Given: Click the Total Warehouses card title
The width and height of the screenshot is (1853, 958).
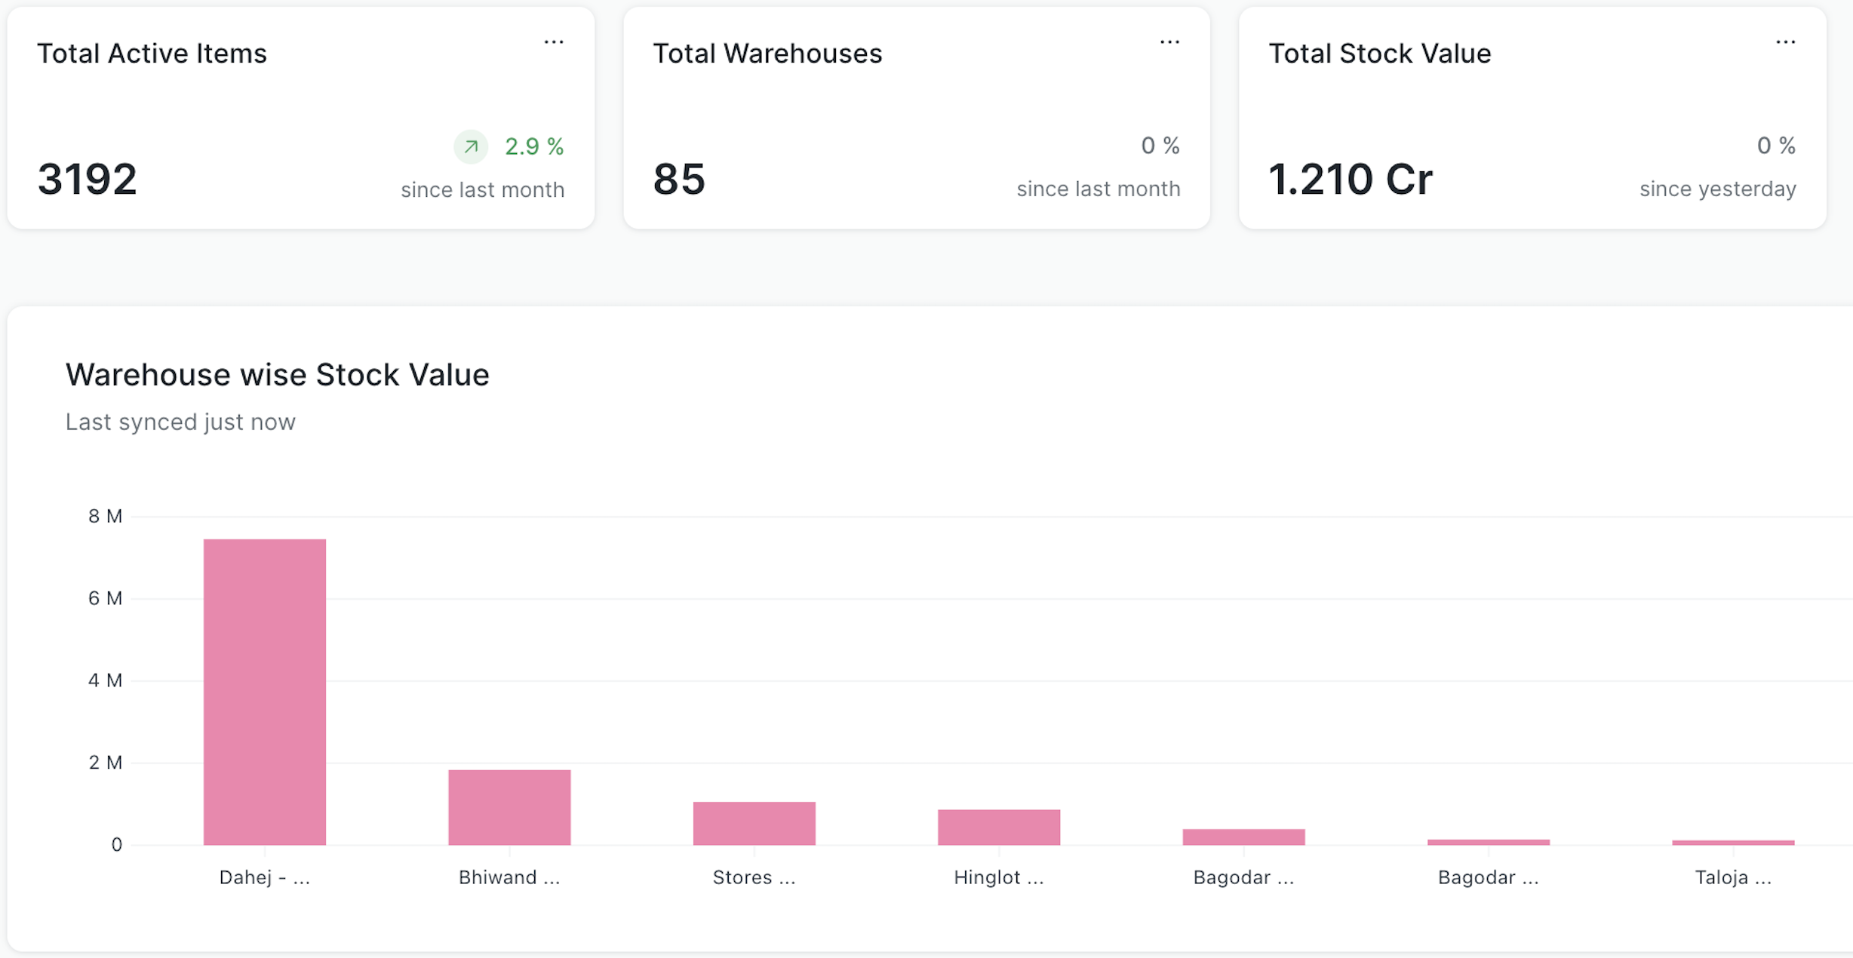Looking at the screenshot, I should pyautogui.click(x=767, y=54).
